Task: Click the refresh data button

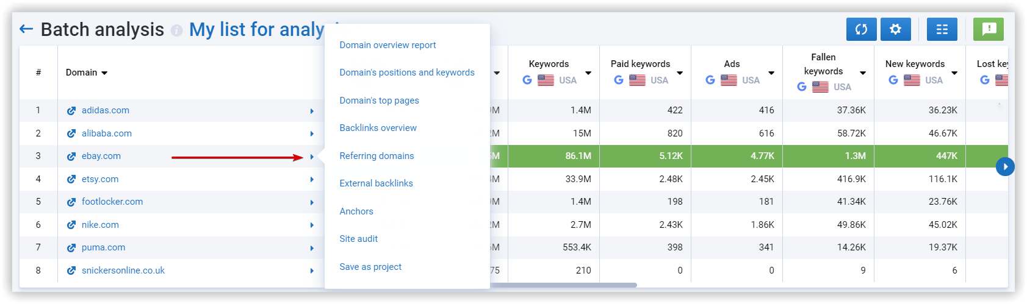Action: (861, 29)
